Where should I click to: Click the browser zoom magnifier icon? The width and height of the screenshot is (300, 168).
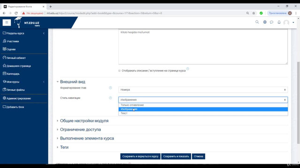[247, 13]
